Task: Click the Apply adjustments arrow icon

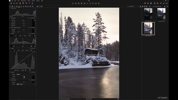Action: (164, 3)
